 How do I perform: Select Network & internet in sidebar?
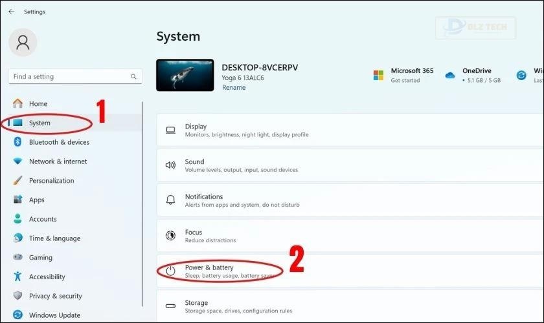(x=58, y=161)
